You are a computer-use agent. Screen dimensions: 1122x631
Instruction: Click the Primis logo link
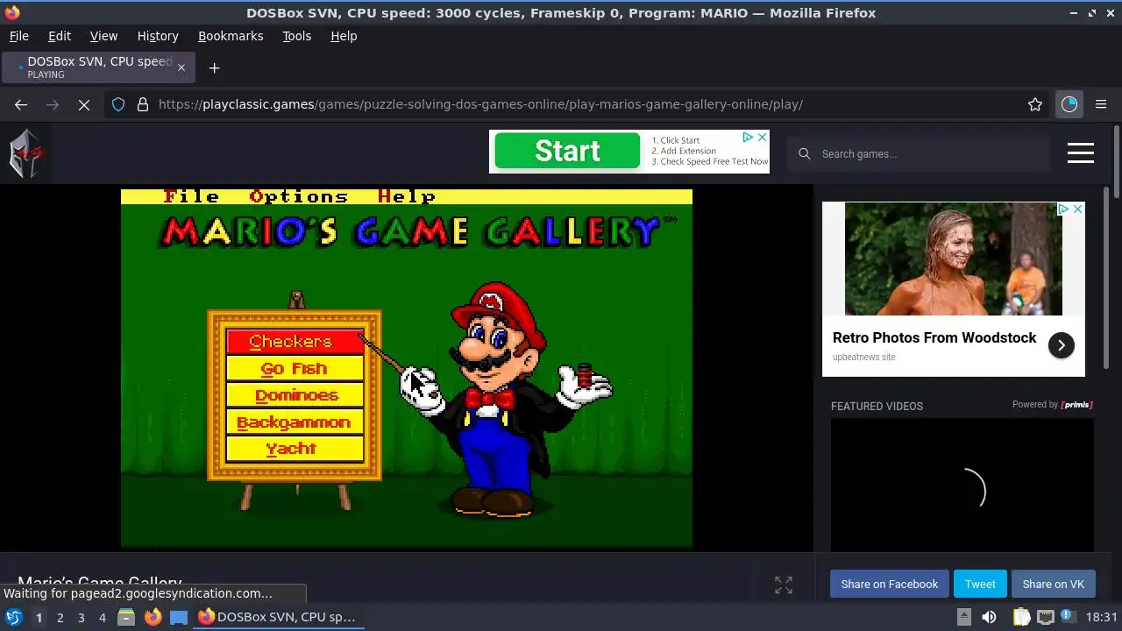point(1076,404)
